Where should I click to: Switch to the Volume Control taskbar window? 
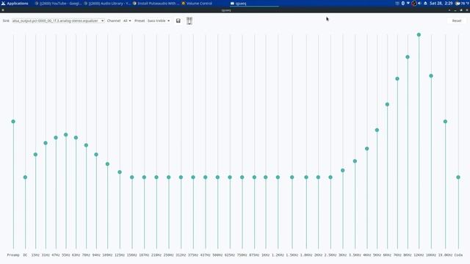tap(197, 3)
